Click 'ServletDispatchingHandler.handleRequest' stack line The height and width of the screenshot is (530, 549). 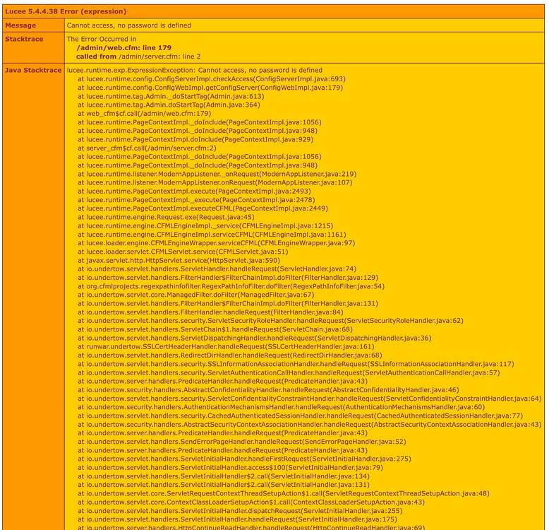(x=255, y=338)
